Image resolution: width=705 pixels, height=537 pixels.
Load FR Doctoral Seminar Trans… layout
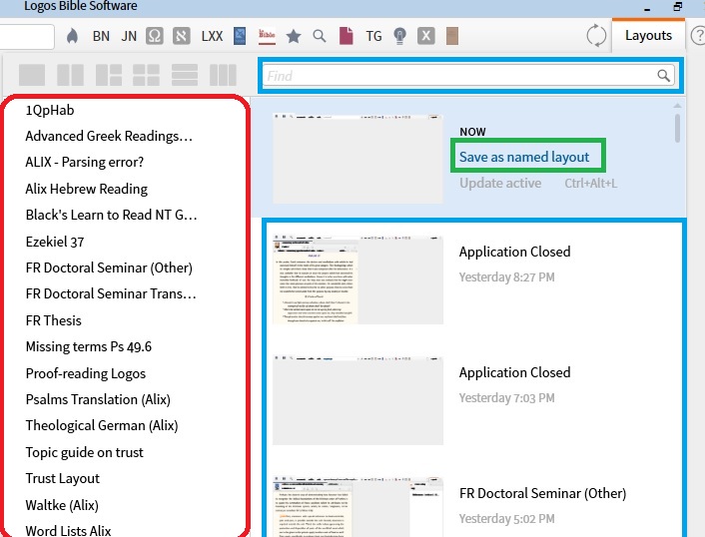pos(111,293)
